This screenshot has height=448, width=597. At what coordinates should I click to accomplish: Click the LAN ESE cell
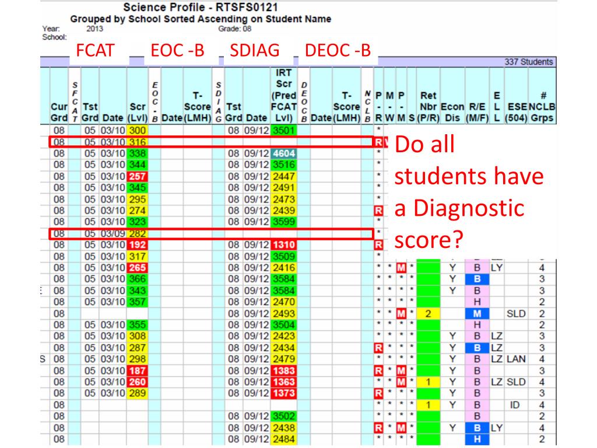coord(516,359)
